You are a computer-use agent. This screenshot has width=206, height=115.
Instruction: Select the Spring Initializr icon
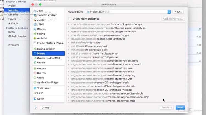click(35, 49)
